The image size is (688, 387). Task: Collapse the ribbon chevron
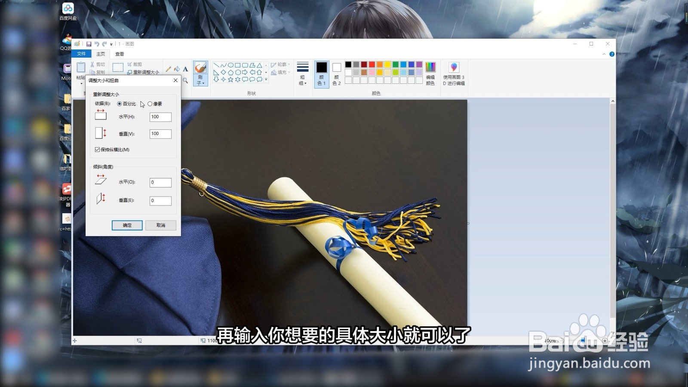[x=604, y=54]
